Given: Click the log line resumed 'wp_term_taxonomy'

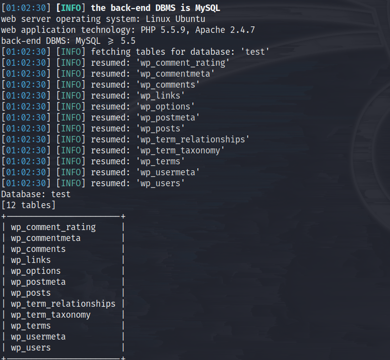Looking at the screenshot, I should pos(113,150).
